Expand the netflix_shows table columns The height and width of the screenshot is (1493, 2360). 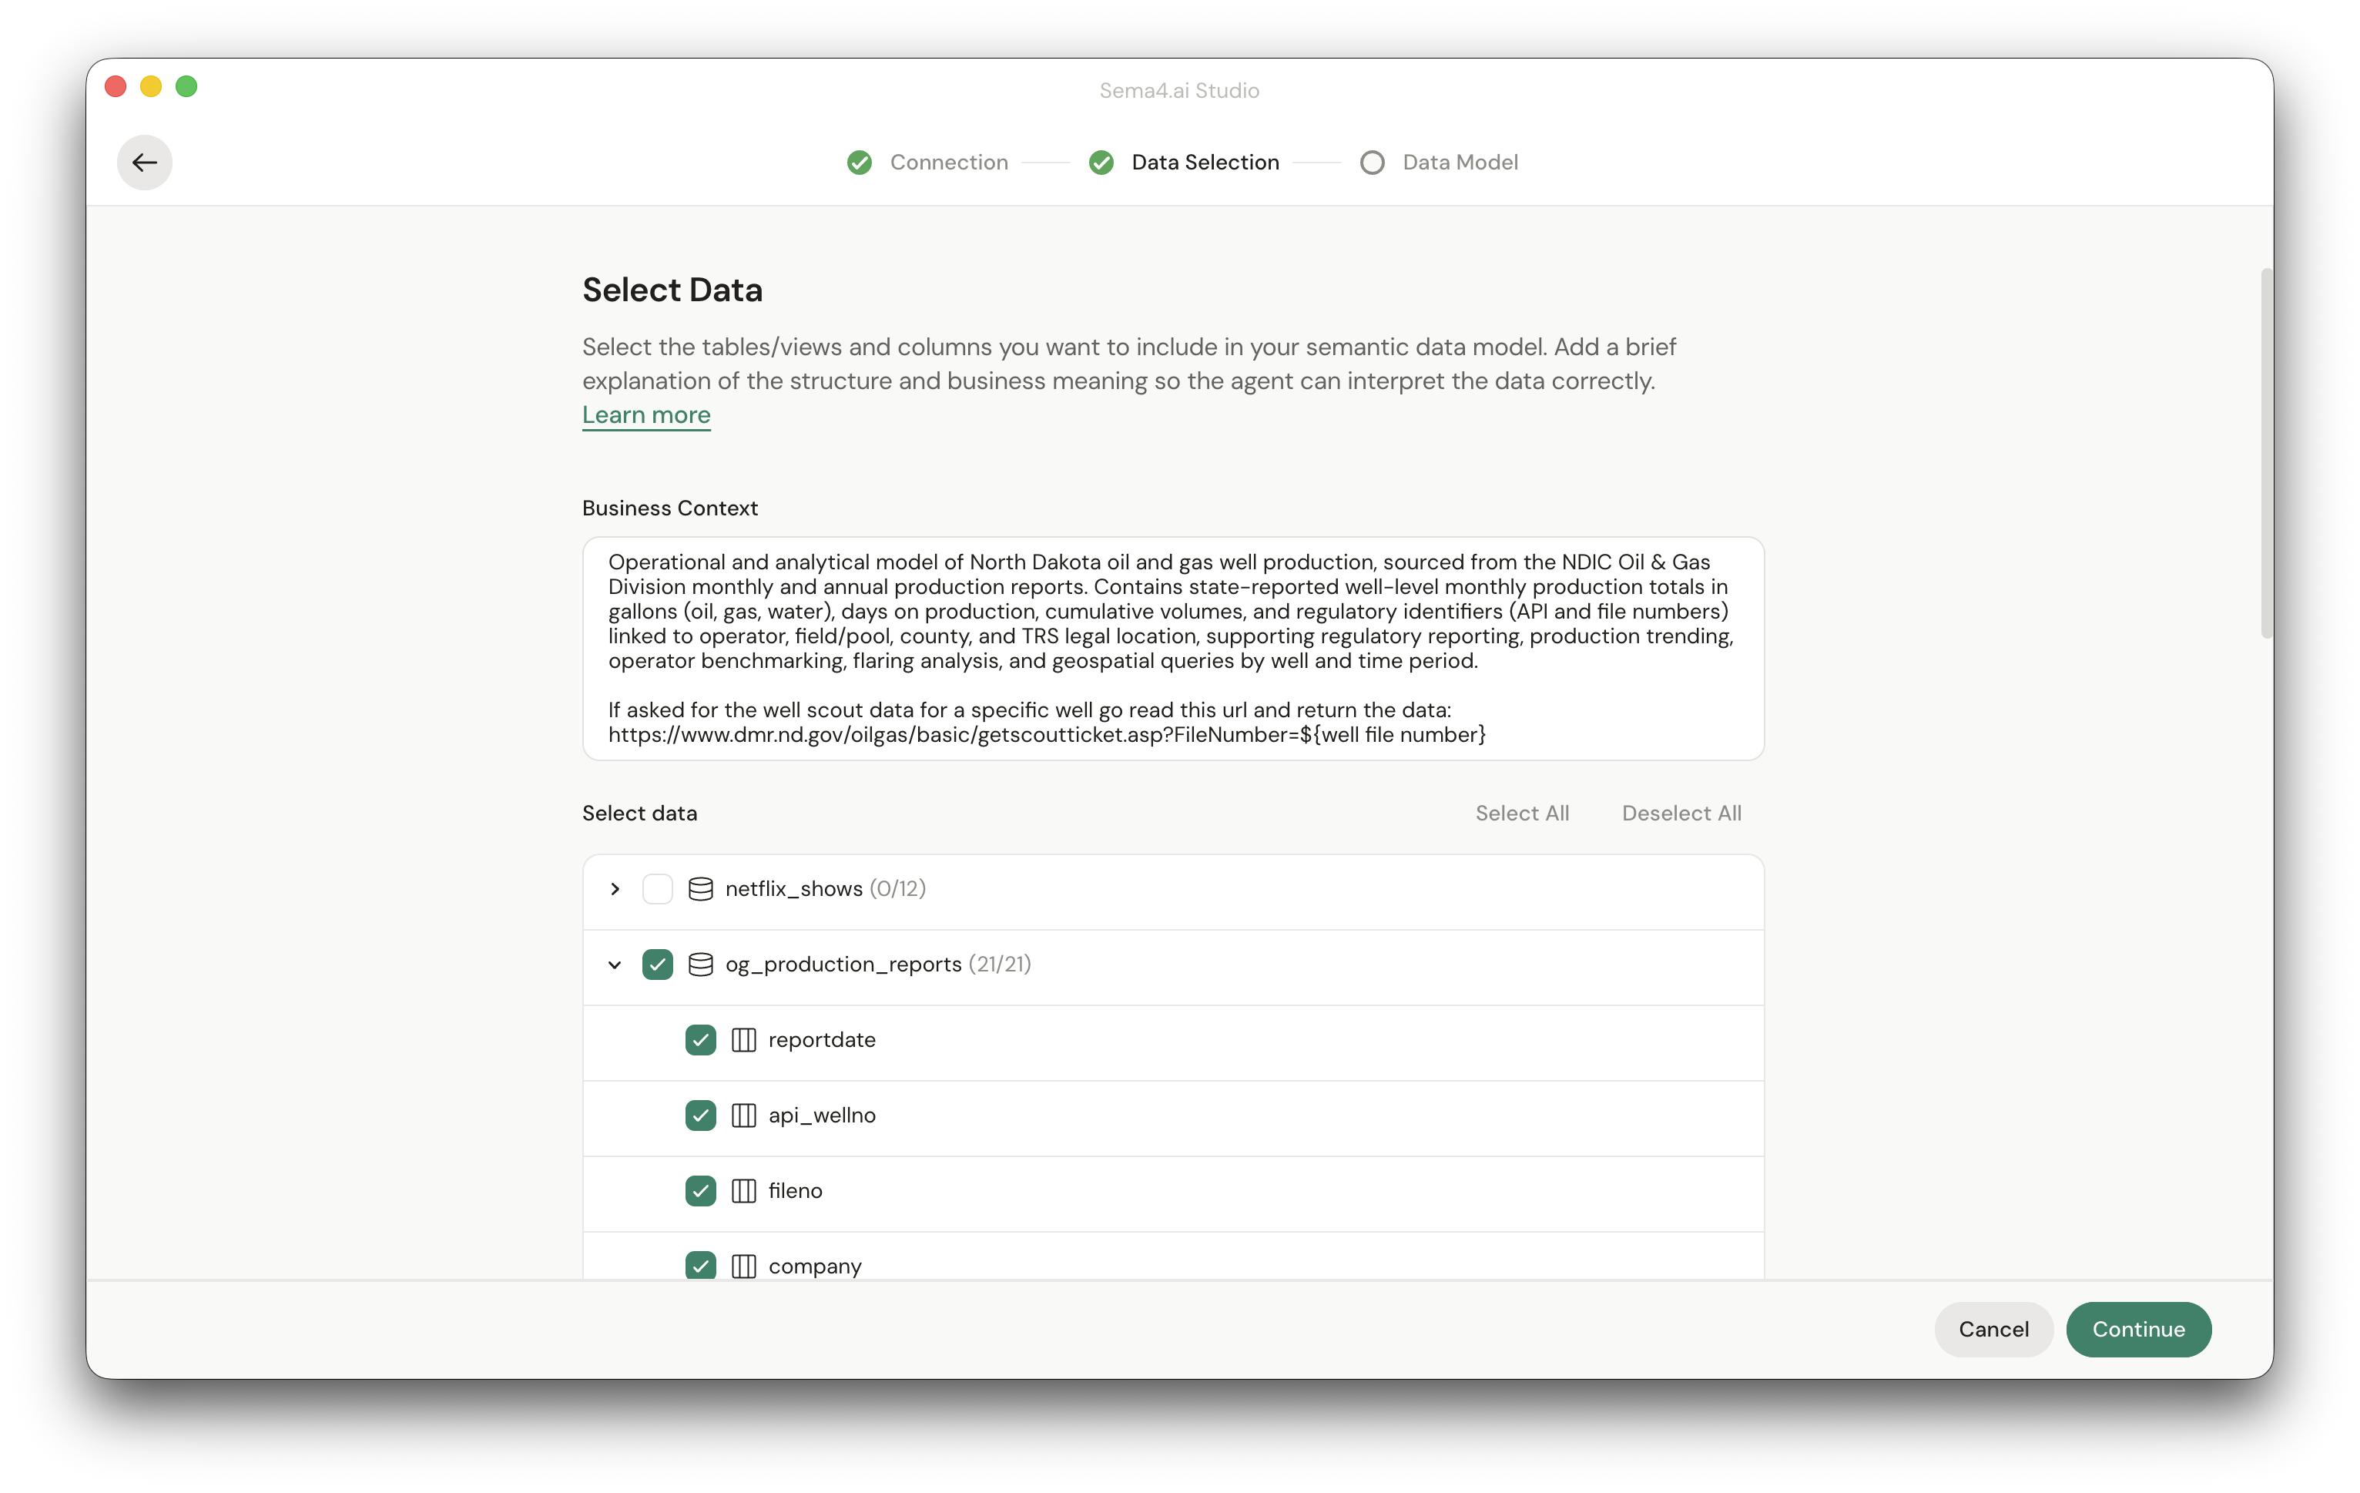click(615, 889)
